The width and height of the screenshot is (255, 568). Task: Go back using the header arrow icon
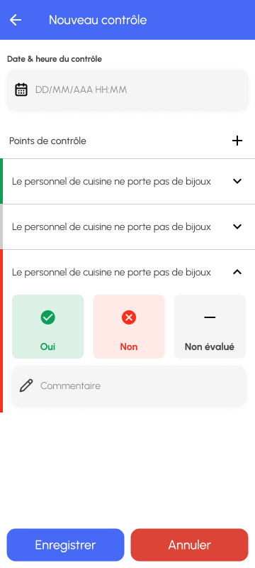[16, 20]
